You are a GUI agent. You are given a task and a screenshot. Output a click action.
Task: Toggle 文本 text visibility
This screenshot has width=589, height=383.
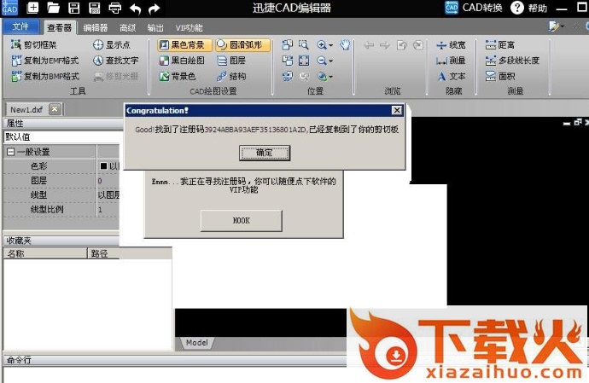[452, 76]
